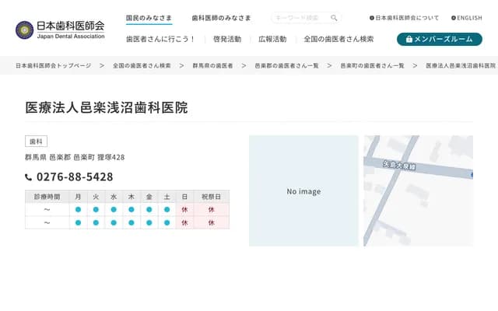Click the 群馬県の歯医者 breadcrumb link
Screen dimensions: 498x311
pyautogui.click(x=212, y=66)
